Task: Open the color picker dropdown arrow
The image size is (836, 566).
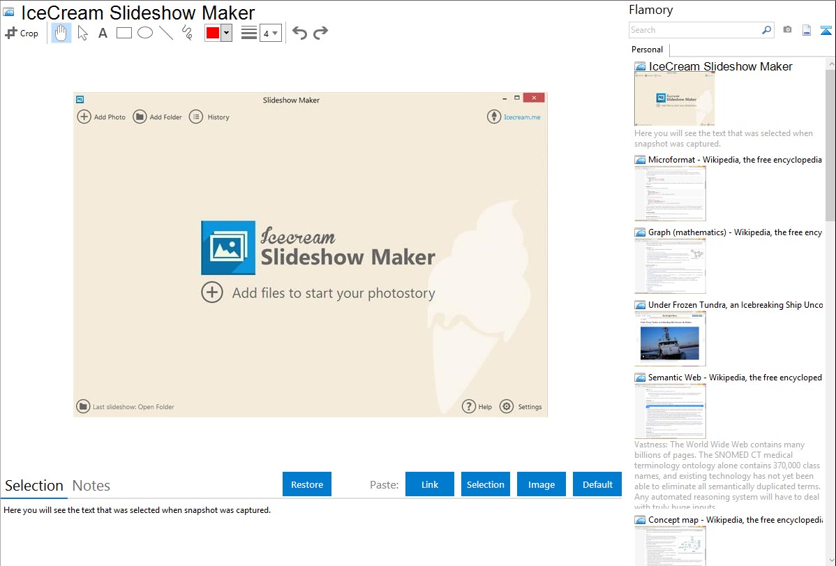Action: click(227, 33)
